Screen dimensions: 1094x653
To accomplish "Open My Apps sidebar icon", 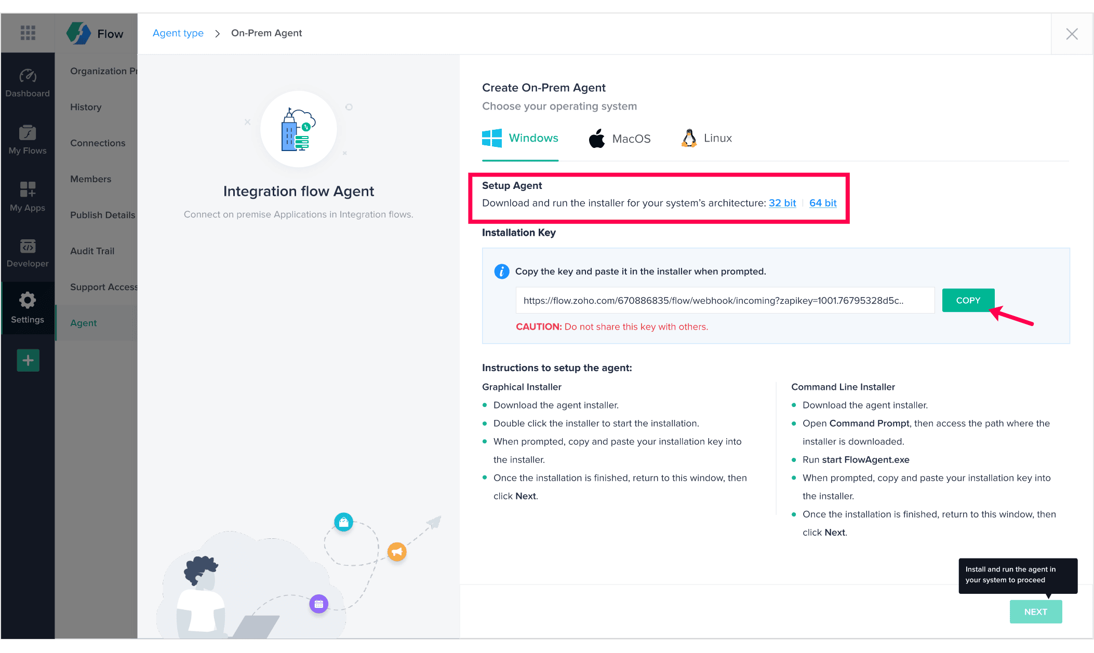I will (x=28, y=197).
